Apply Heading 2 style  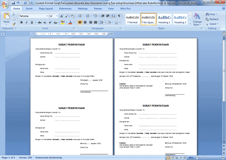tap(180, 19)
